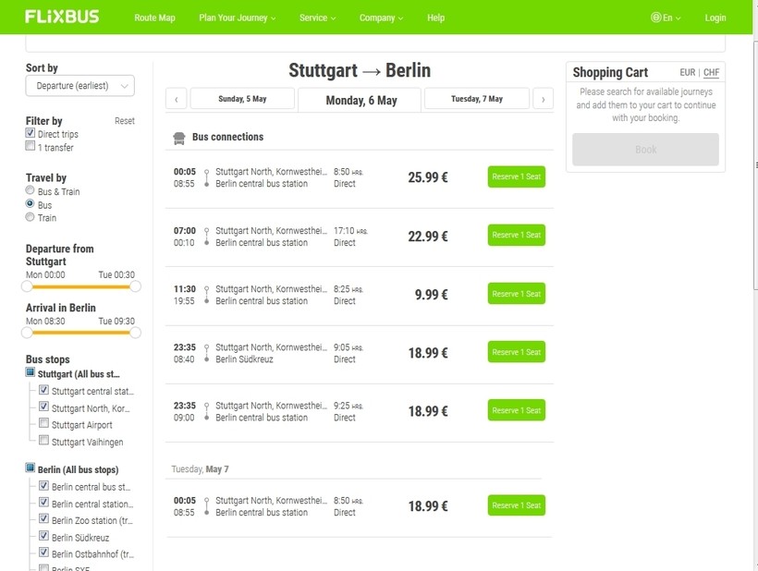Enable the 1 transfer filter

(x=31, y=147)
